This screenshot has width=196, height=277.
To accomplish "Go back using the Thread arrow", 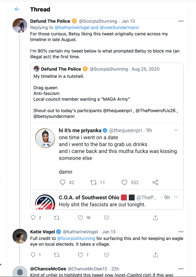I will point(17,9).
